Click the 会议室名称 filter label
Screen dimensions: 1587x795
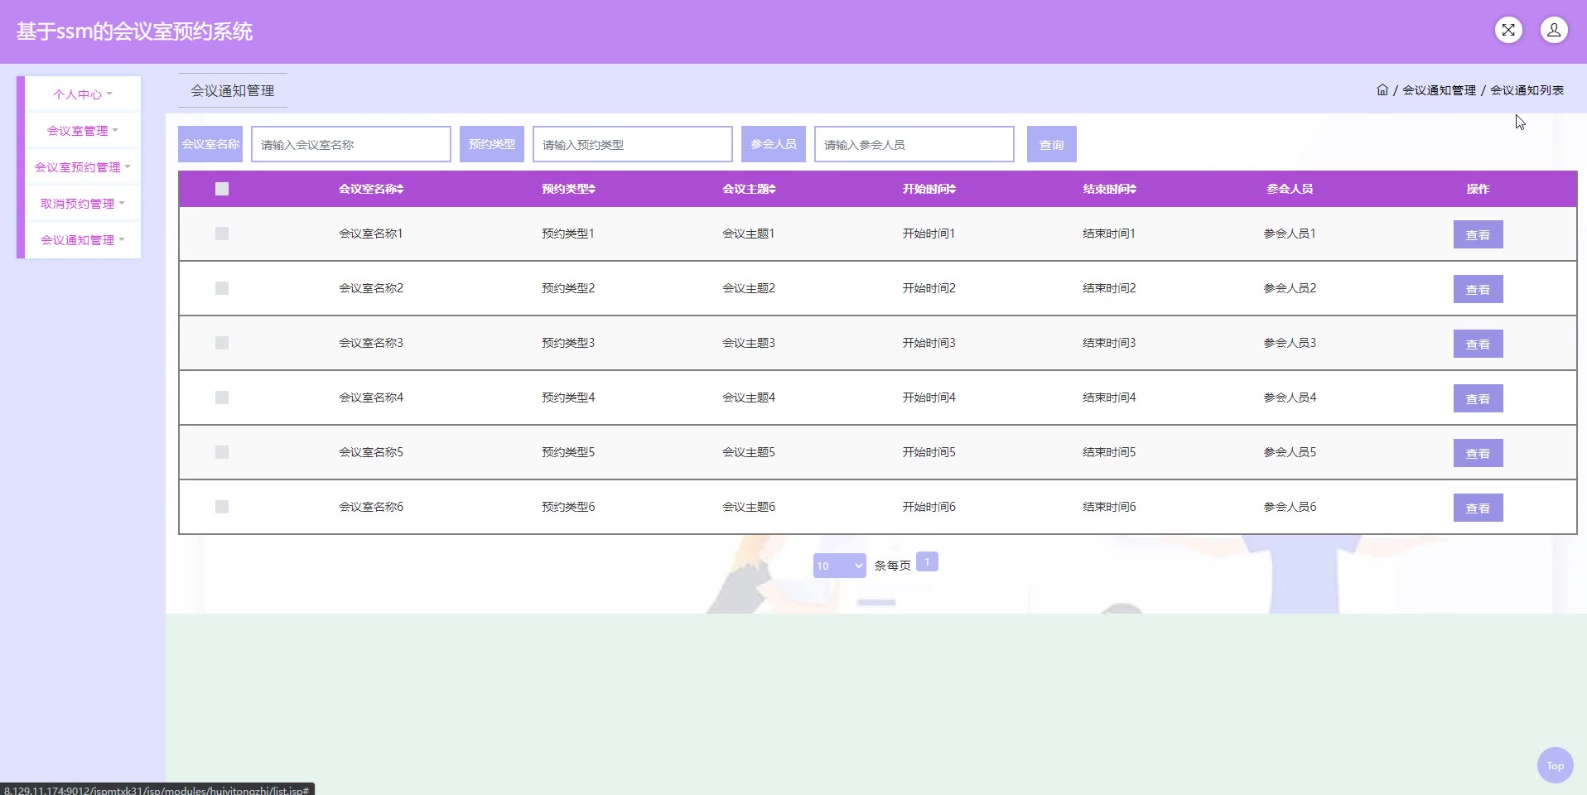210,144
